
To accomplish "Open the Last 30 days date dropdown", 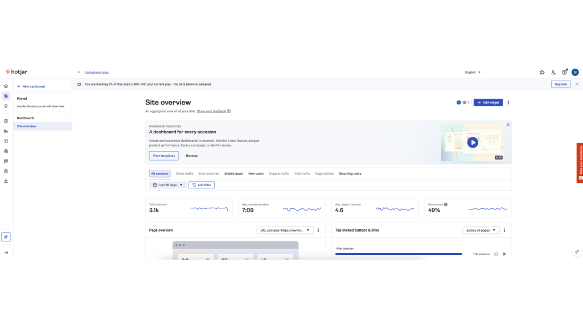I will [168, 185].
